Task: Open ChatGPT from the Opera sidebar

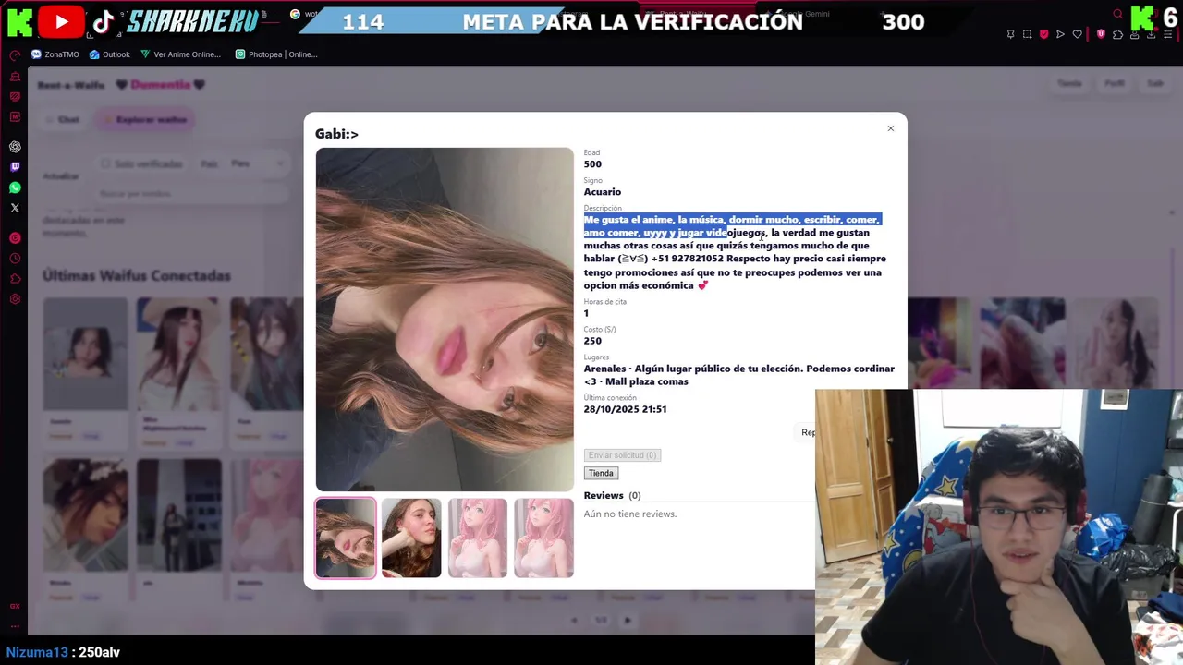Action: 15,147
